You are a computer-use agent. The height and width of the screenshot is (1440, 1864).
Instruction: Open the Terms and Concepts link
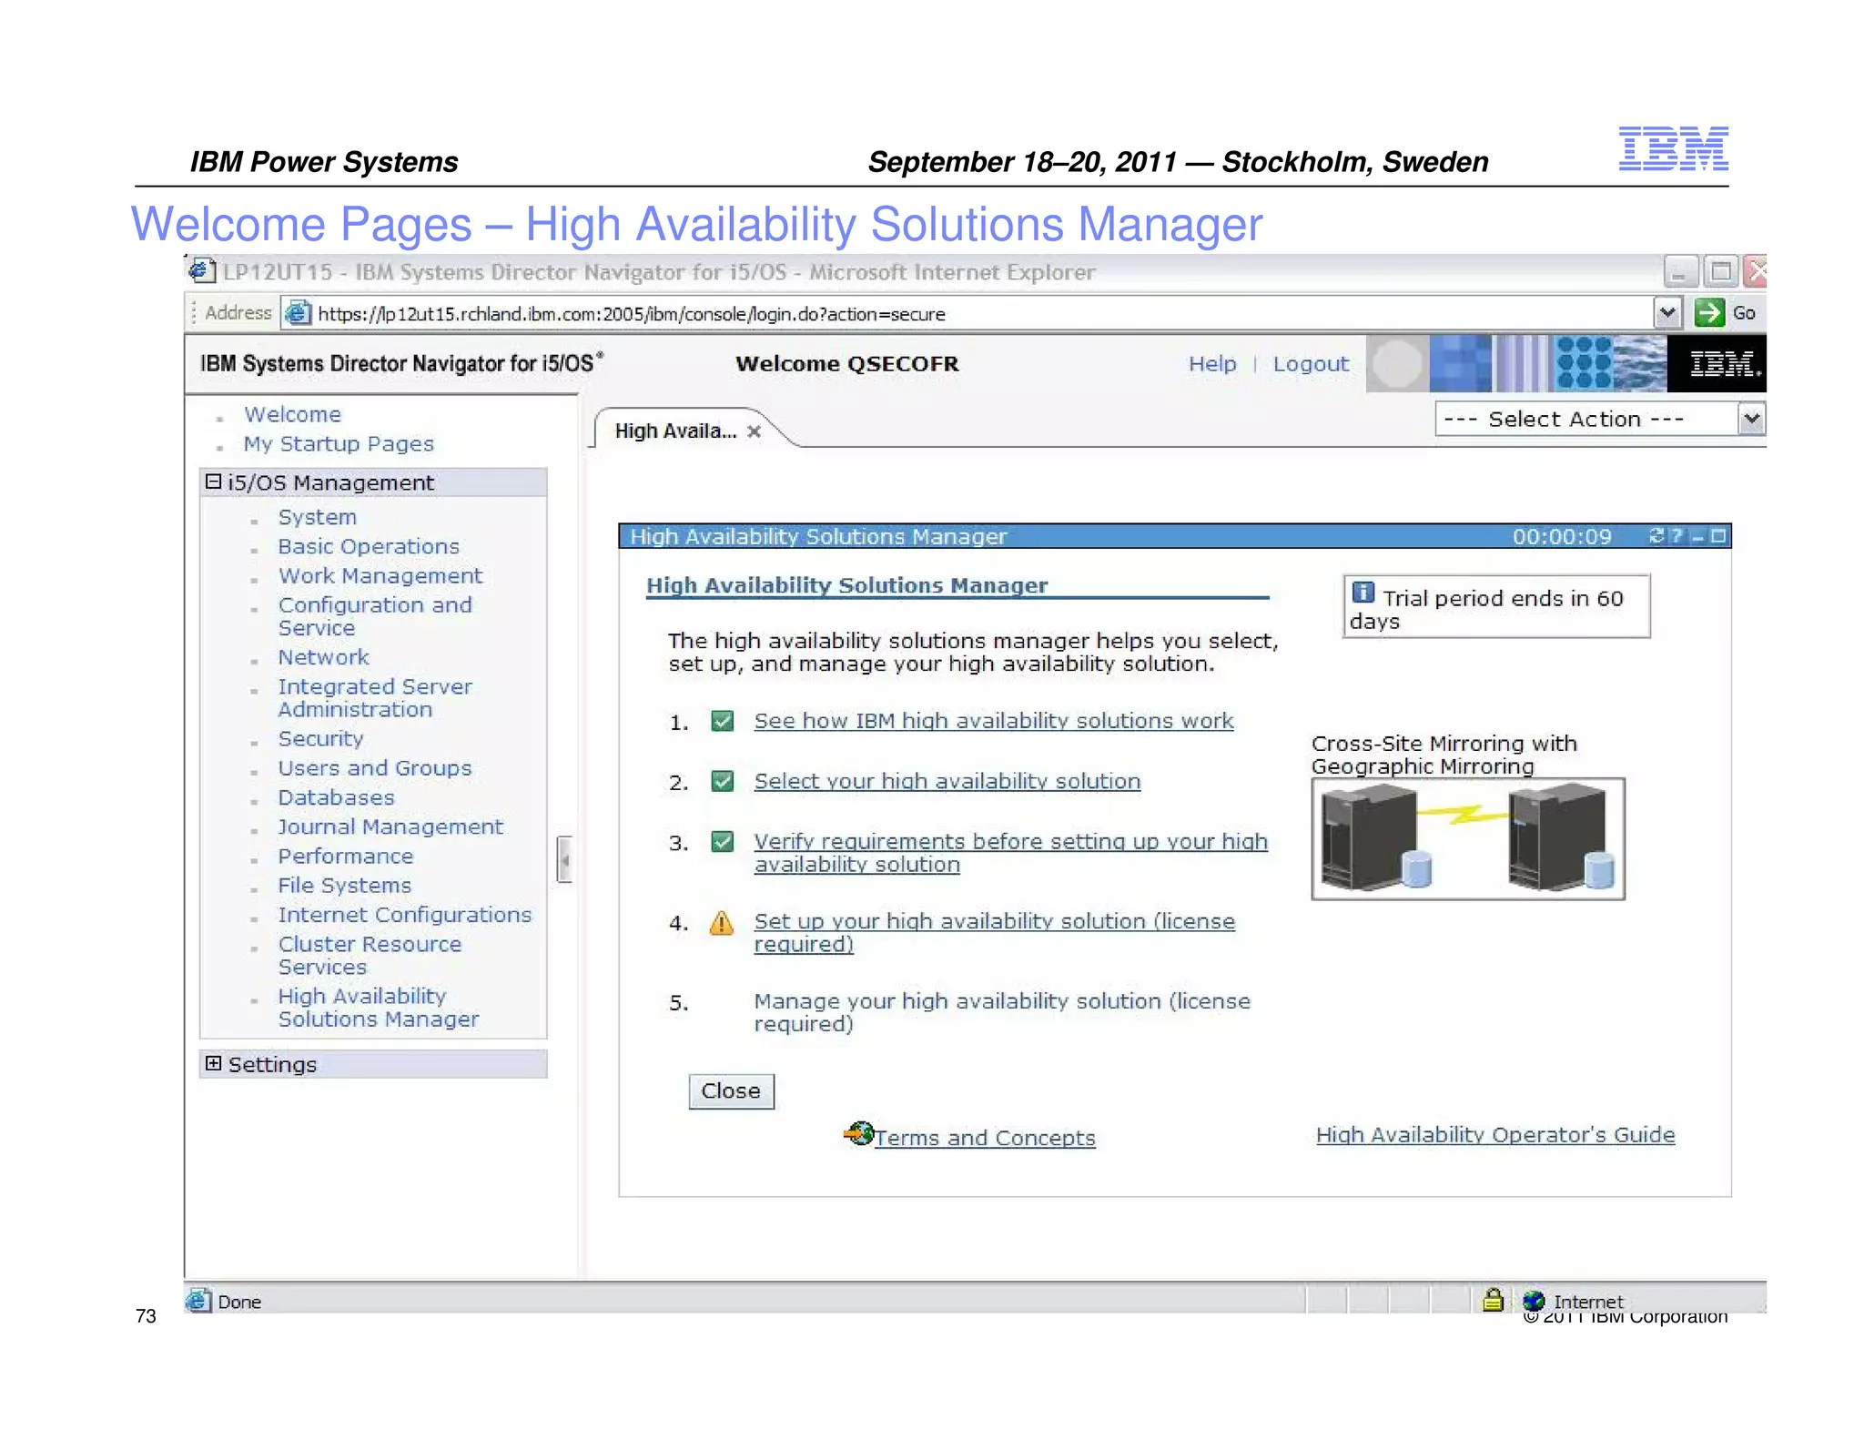(985, 1138)
